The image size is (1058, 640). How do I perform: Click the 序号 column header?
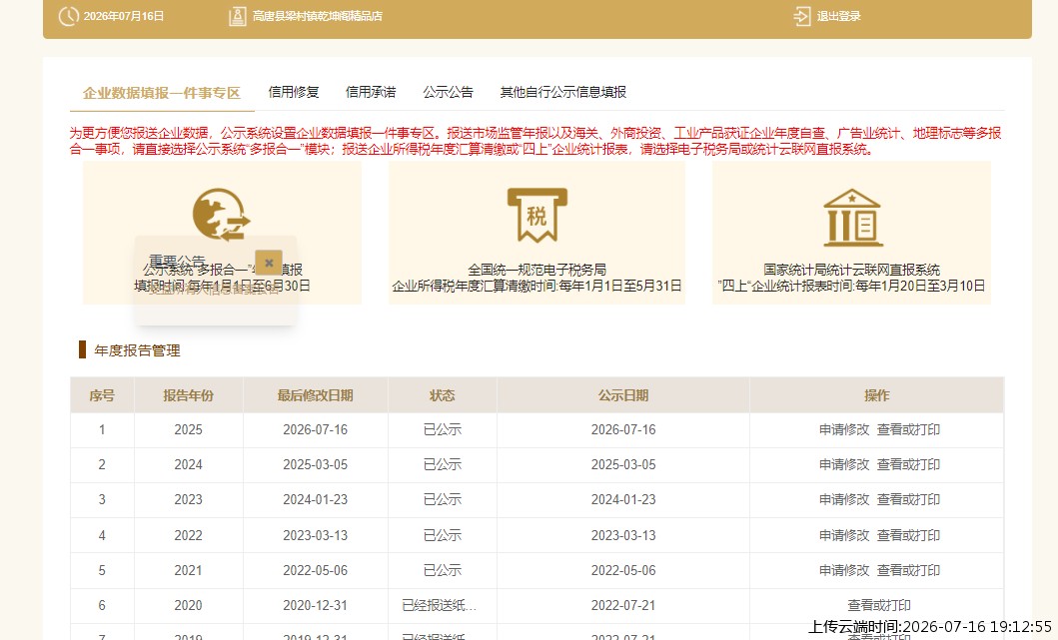(x=102, y=395)
